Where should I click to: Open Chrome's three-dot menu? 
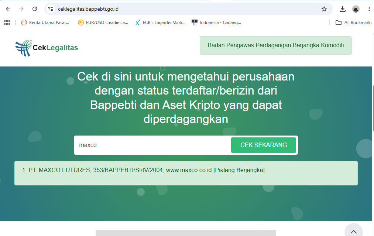pos(369,9)
